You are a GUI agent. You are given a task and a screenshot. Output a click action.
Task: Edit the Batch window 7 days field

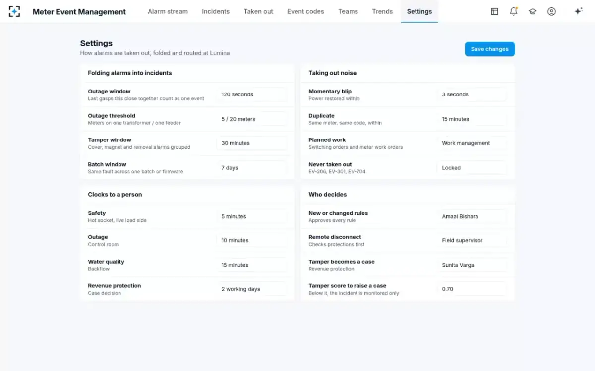[x=252, y=168]
